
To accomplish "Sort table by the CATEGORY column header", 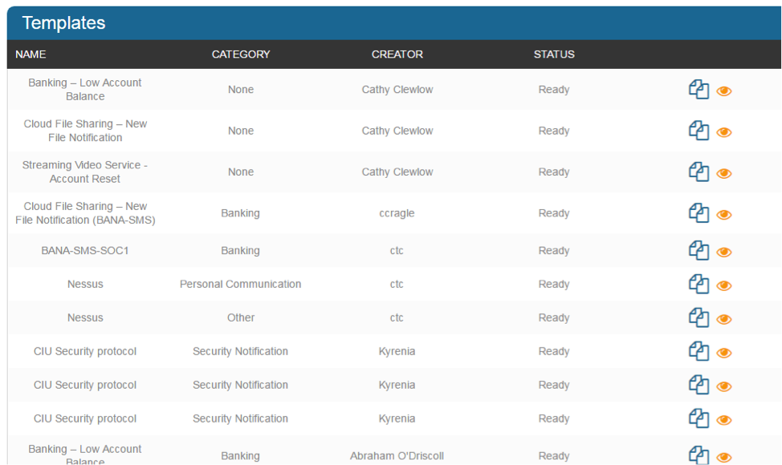I will click(241, 55).
